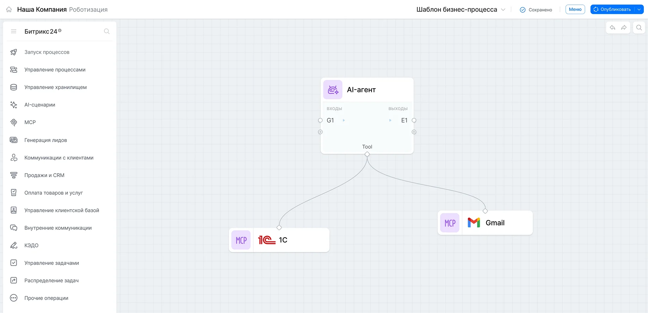Click the Tool diamond connector on AI-агент
648x313 pixels.
pyautogui.click(x=367, y=154)
